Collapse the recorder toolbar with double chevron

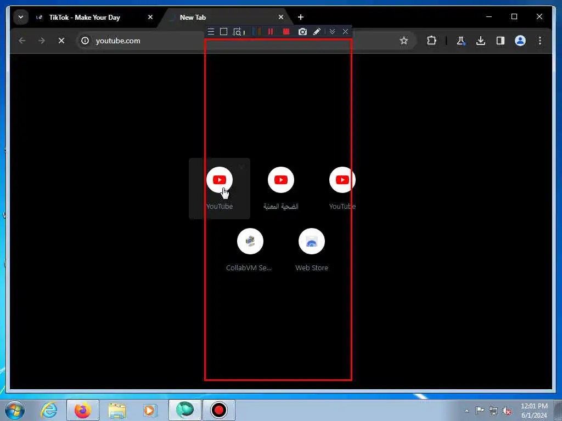[332, 31]
